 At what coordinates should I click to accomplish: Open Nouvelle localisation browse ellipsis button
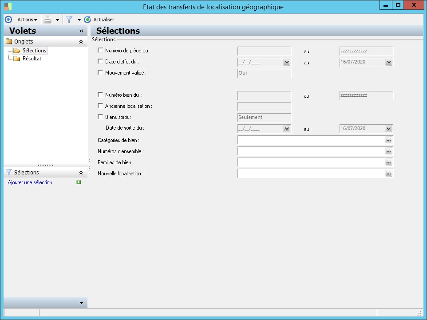[x=388, y=174]
